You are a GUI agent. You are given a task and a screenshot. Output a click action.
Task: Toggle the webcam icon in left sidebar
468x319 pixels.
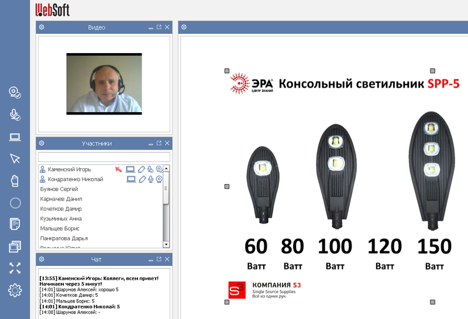[x=15, y=92]
